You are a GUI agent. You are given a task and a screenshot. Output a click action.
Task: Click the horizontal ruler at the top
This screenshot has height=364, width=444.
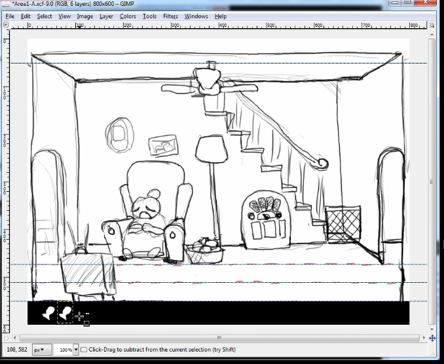coord(218,26)
